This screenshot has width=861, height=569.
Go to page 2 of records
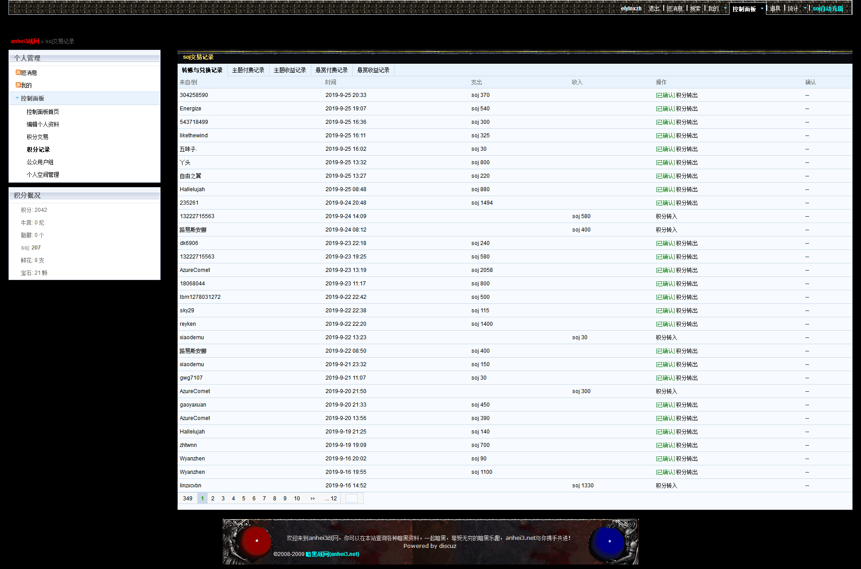213,498
